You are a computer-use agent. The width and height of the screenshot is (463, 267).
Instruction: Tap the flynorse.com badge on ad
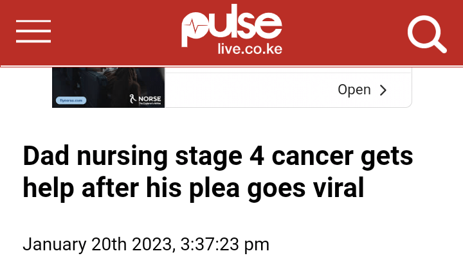(x=71, y=100)
